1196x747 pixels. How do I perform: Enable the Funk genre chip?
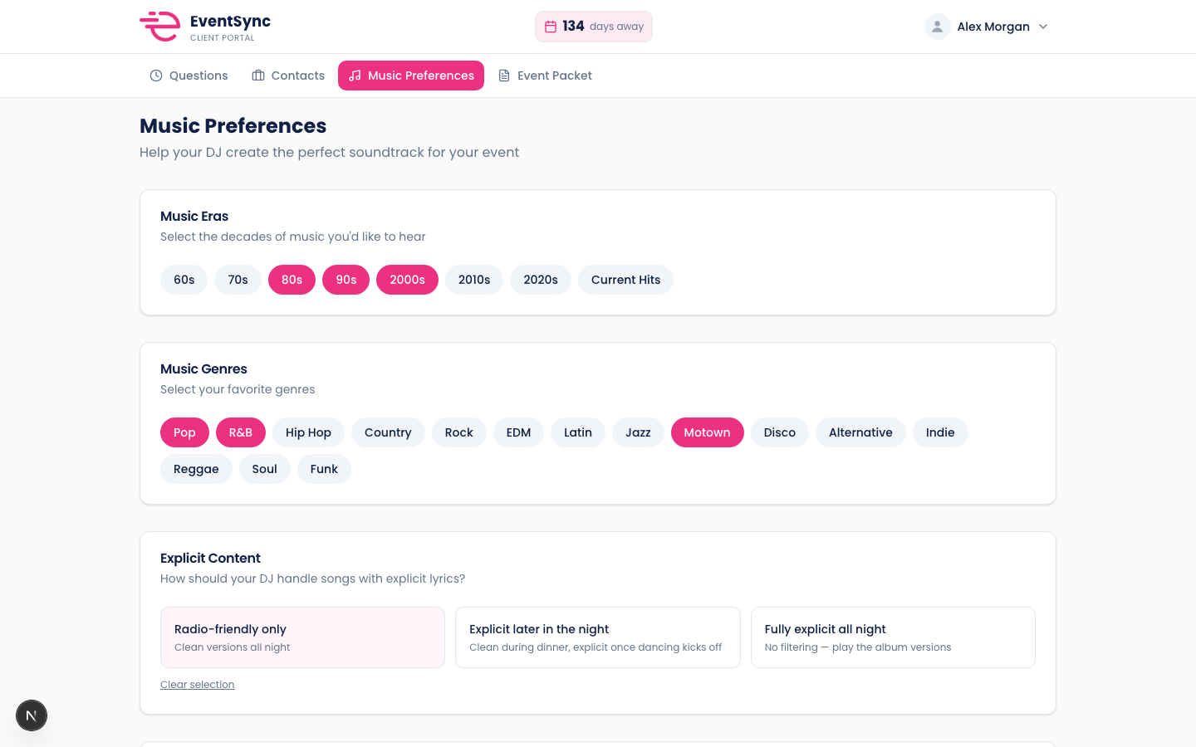pos(324,469)
